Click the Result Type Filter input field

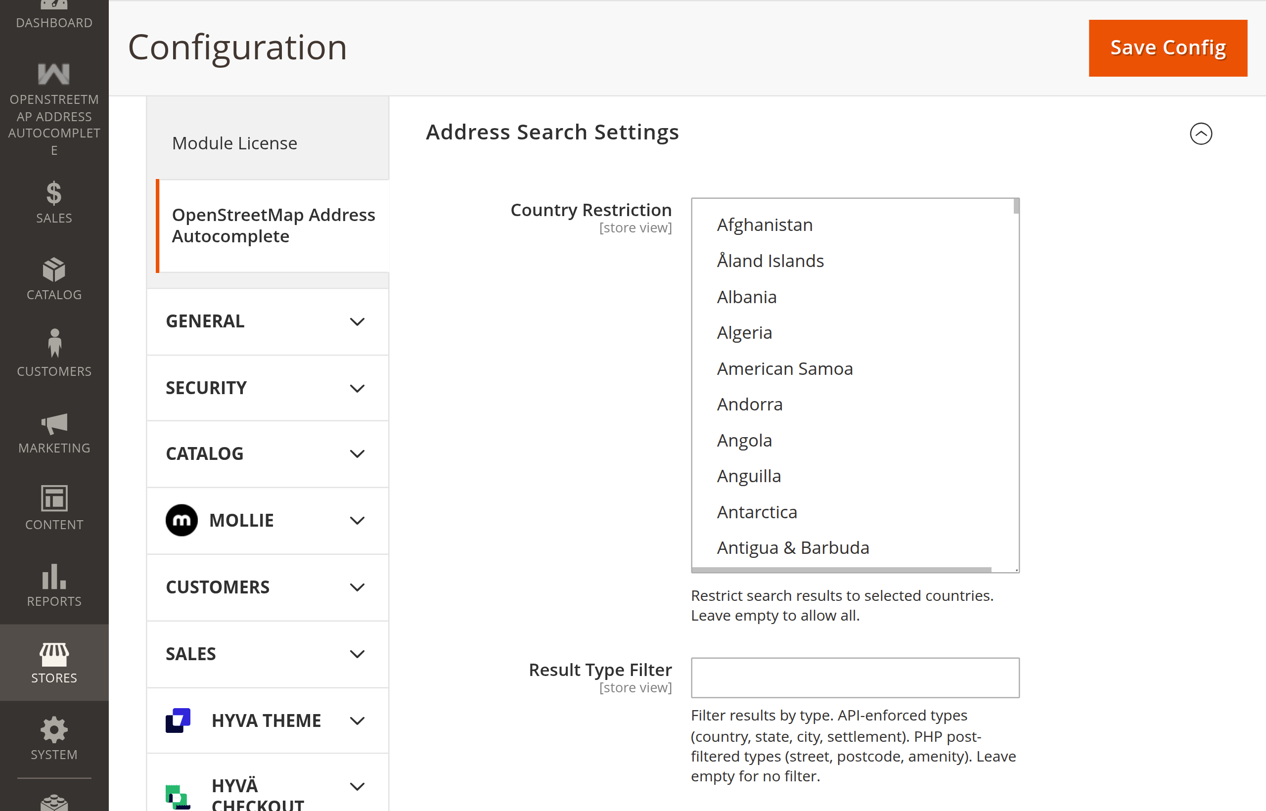(855, 678)
